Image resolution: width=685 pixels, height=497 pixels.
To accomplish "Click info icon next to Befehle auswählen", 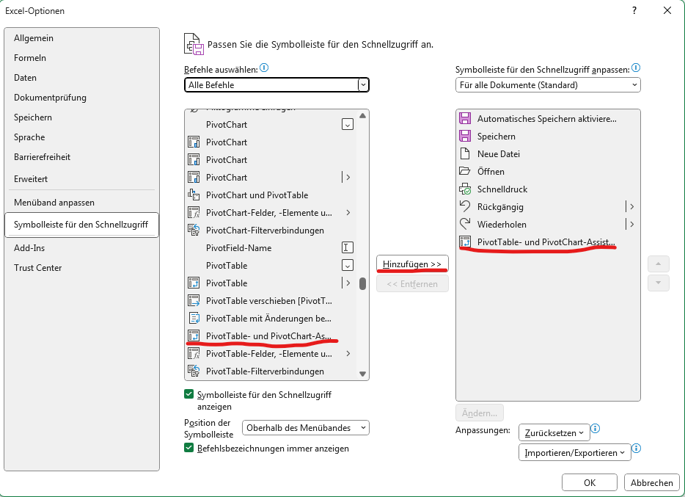I will pyautogui.click(x=265, y=68).
